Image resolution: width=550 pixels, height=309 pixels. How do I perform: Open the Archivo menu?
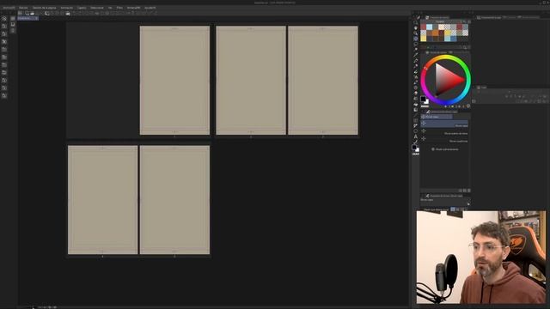coord(9,8)
